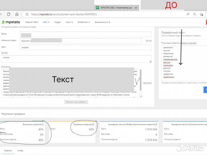
Task: Click the Бренд input field
Action: tap(86, 34)
